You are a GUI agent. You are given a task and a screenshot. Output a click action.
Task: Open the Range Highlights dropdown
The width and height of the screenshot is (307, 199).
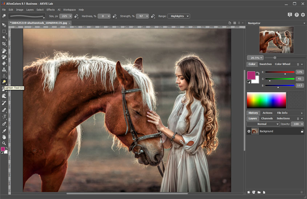[179, 16]
